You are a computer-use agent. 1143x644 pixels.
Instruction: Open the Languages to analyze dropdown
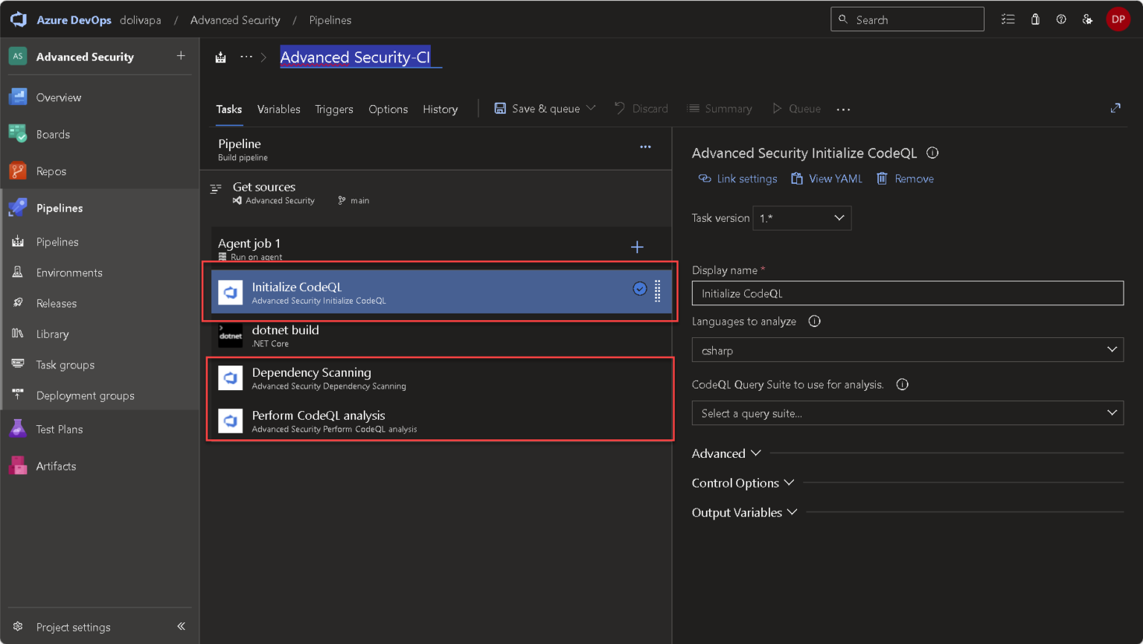click(x=907, y=350)
